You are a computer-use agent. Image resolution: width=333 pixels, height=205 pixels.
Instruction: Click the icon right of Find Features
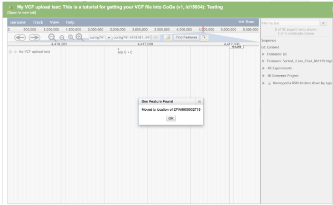[205, 37]
